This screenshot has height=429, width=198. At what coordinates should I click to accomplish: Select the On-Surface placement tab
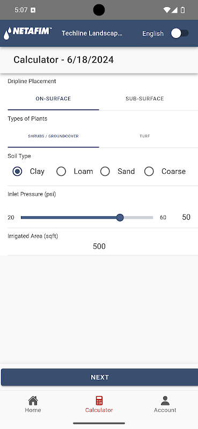54,99
